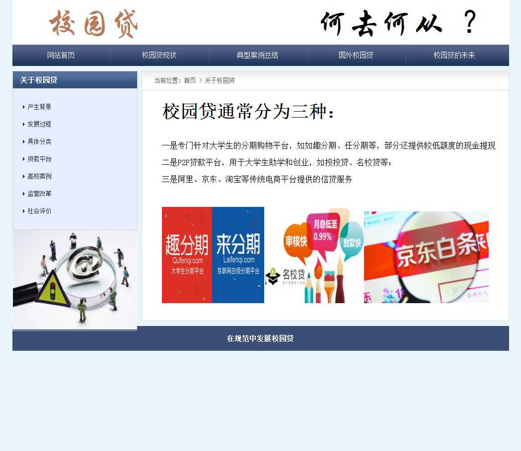Click the 趣分期 来分期 image
This screenshot has width=521, height=451.
[x=213, y=255]
